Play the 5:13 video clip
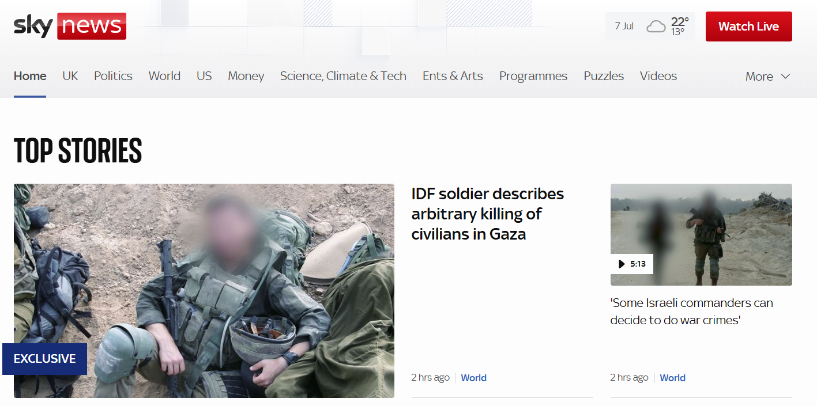The width and height of the screenshot is (817, 406). click(x=631, y=264)
